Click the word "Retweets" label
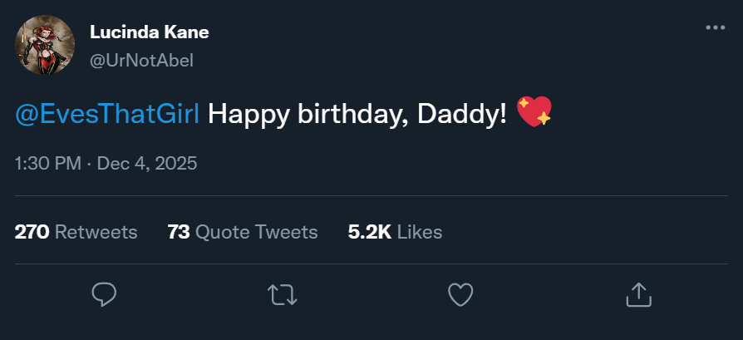Viewport: 743px width, 340px height. (x=96, y=232)
